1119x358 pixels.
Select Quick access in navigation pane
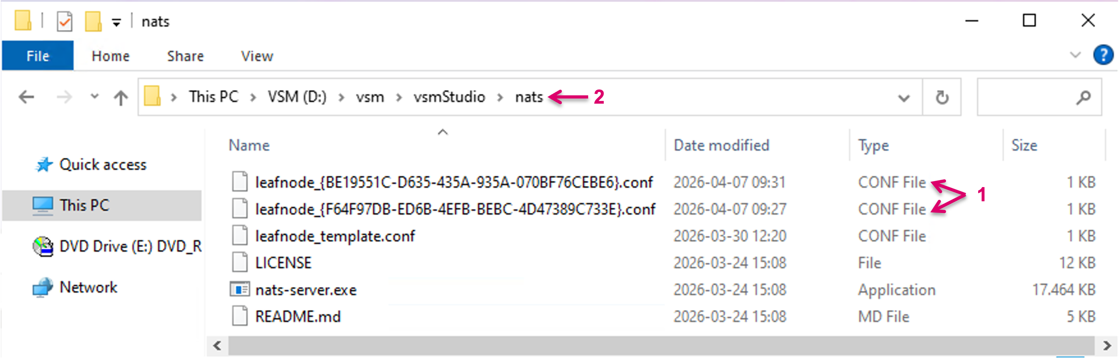(103, 164)
